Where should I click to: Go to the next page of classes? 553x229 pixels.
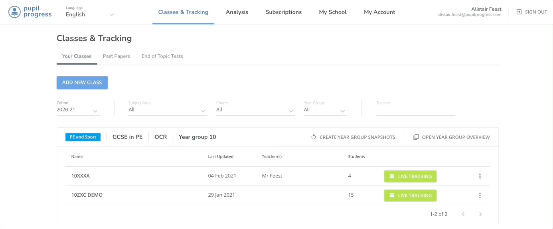(480, 214)
